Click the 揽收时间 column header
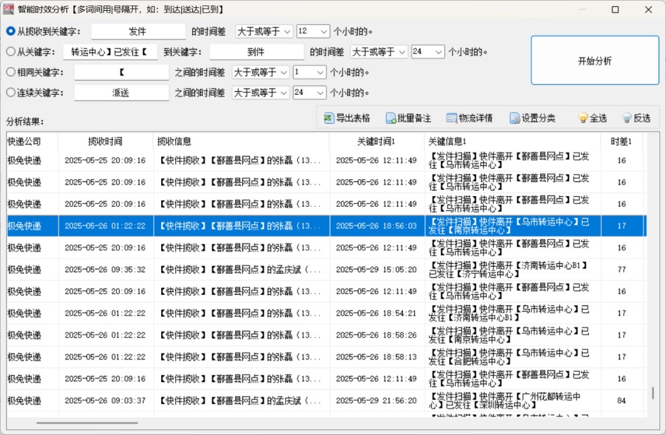The image size is (666, 435). point(105,142)
